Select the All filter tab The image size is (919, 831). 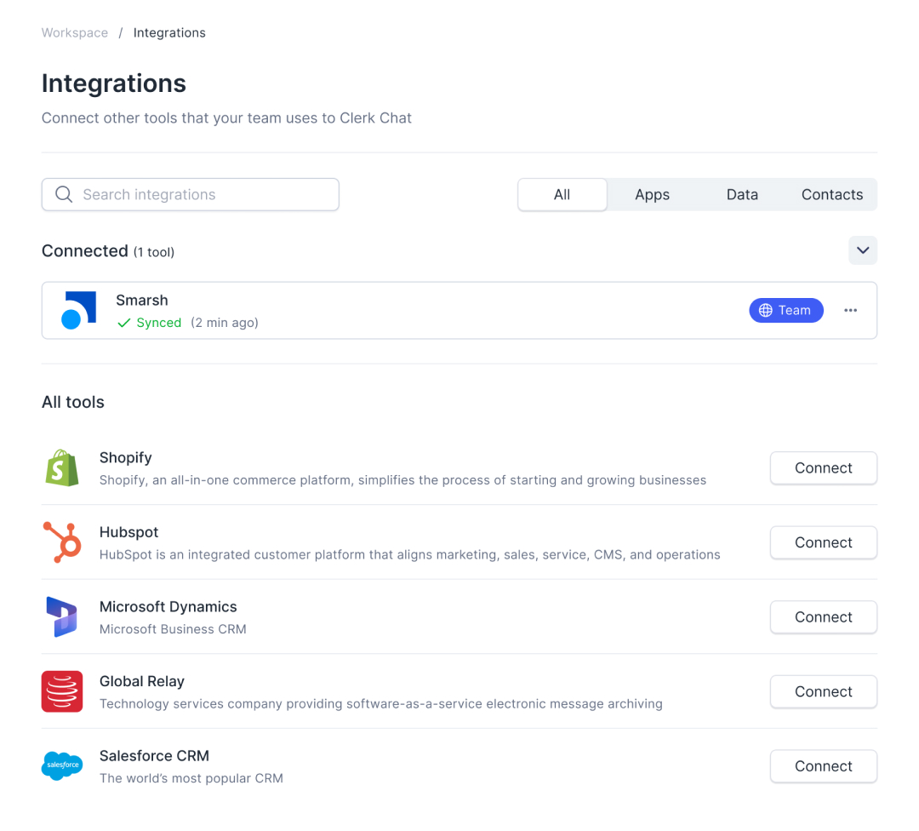[562, 195]
